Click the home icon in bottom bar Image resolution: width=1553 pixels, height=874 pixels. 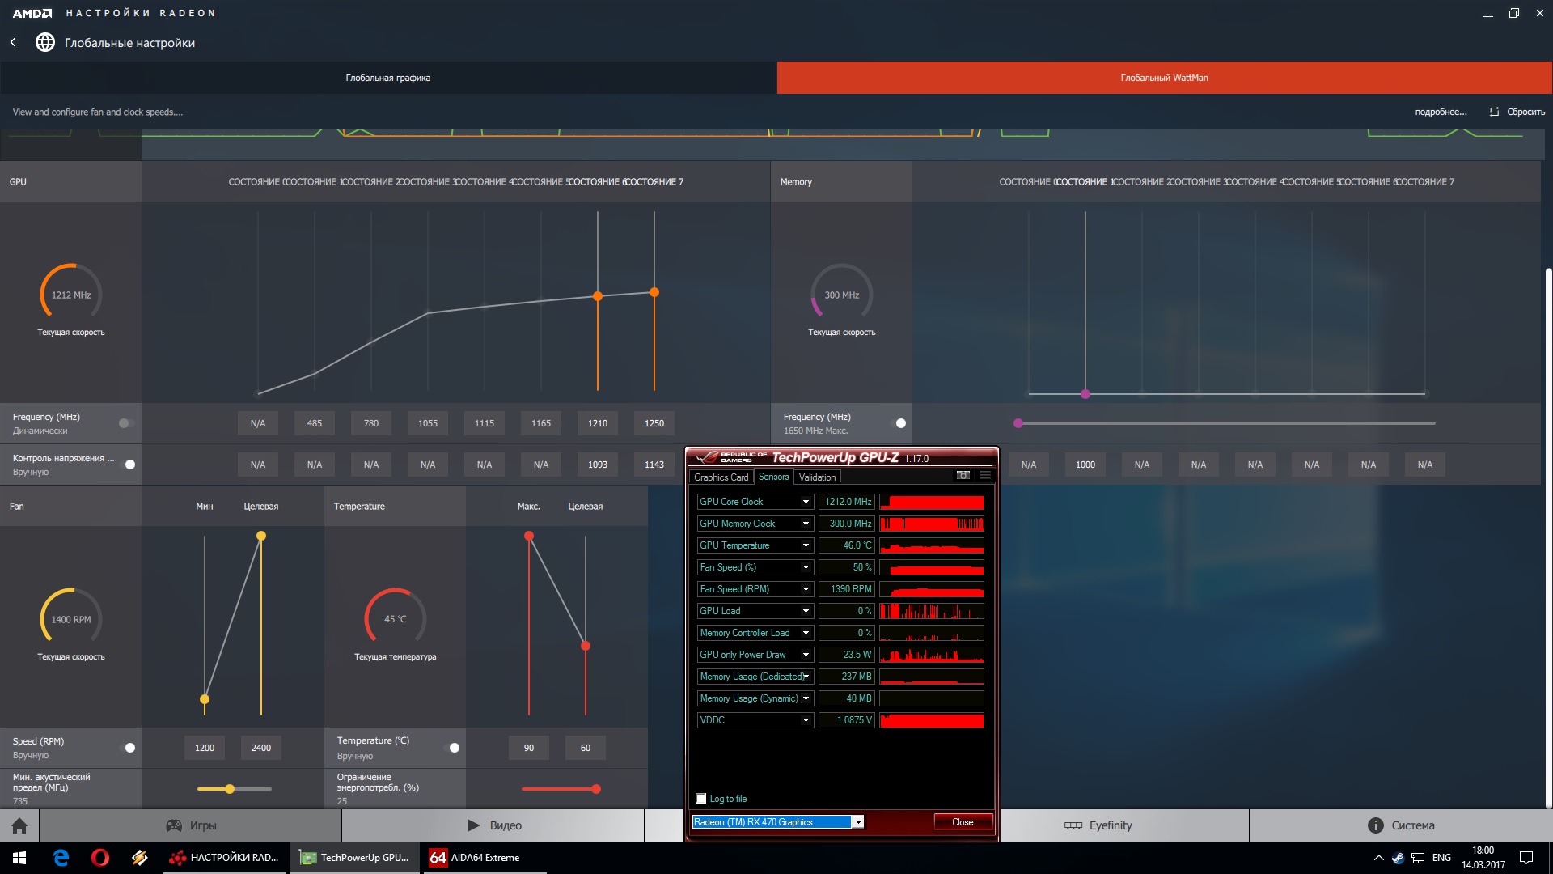click(x=19, y=825)
